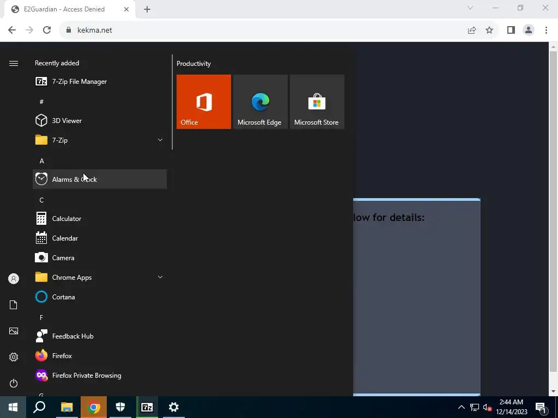Click the Productivity group header
The height and width of the screenshot is (418, 558).
(x=193, y=64)
